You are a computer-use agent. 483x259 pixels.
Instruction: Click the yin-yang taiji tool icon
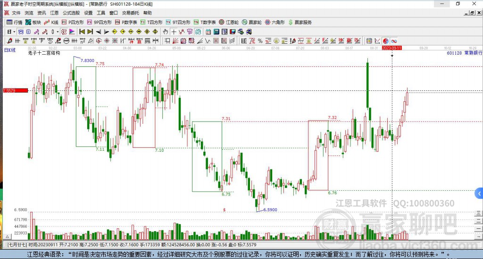(x=386, y=41)
